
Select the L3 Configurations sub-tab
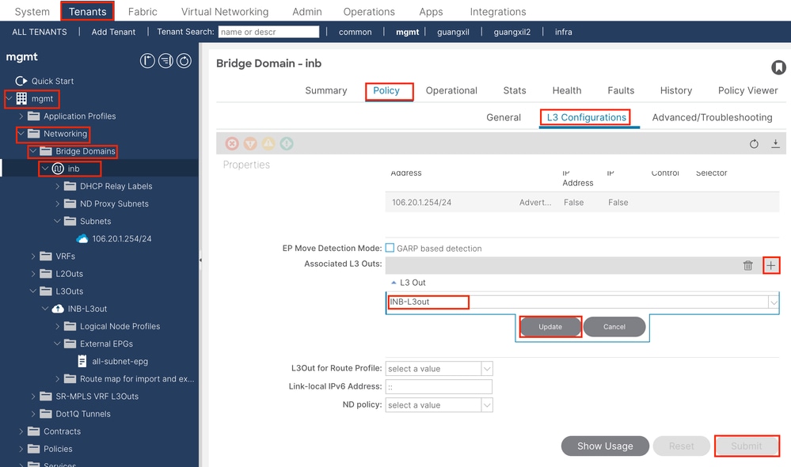[x=586, y=117]
